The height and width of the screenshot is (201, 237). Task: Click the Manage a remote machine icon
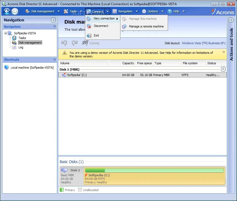(x=124, y=27)
